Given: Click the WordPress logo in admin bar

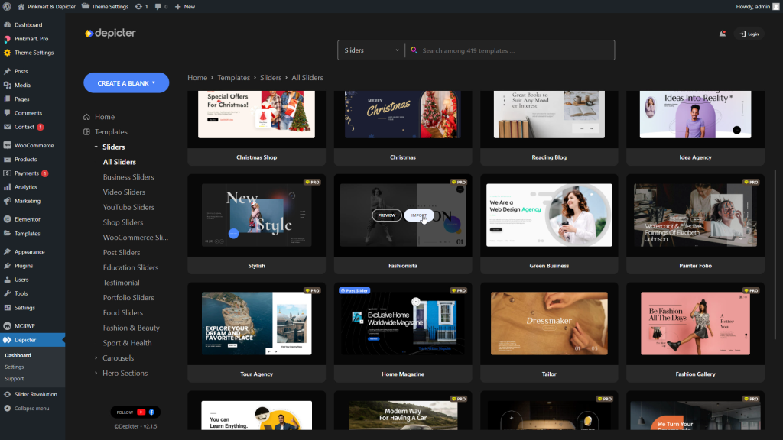Looking at the screenshot, I should pos(7,6).
